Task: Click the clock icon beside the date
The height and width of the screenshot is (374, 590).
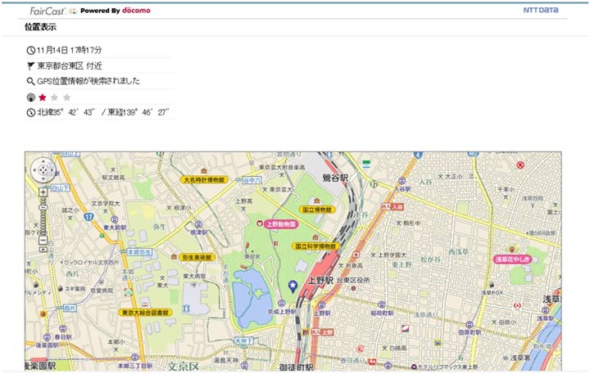Action: [31, 51]
